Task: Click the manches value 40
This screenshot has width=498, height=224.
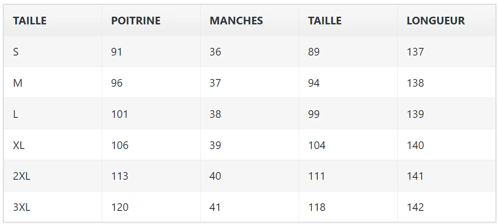Action: pos(216,176)
